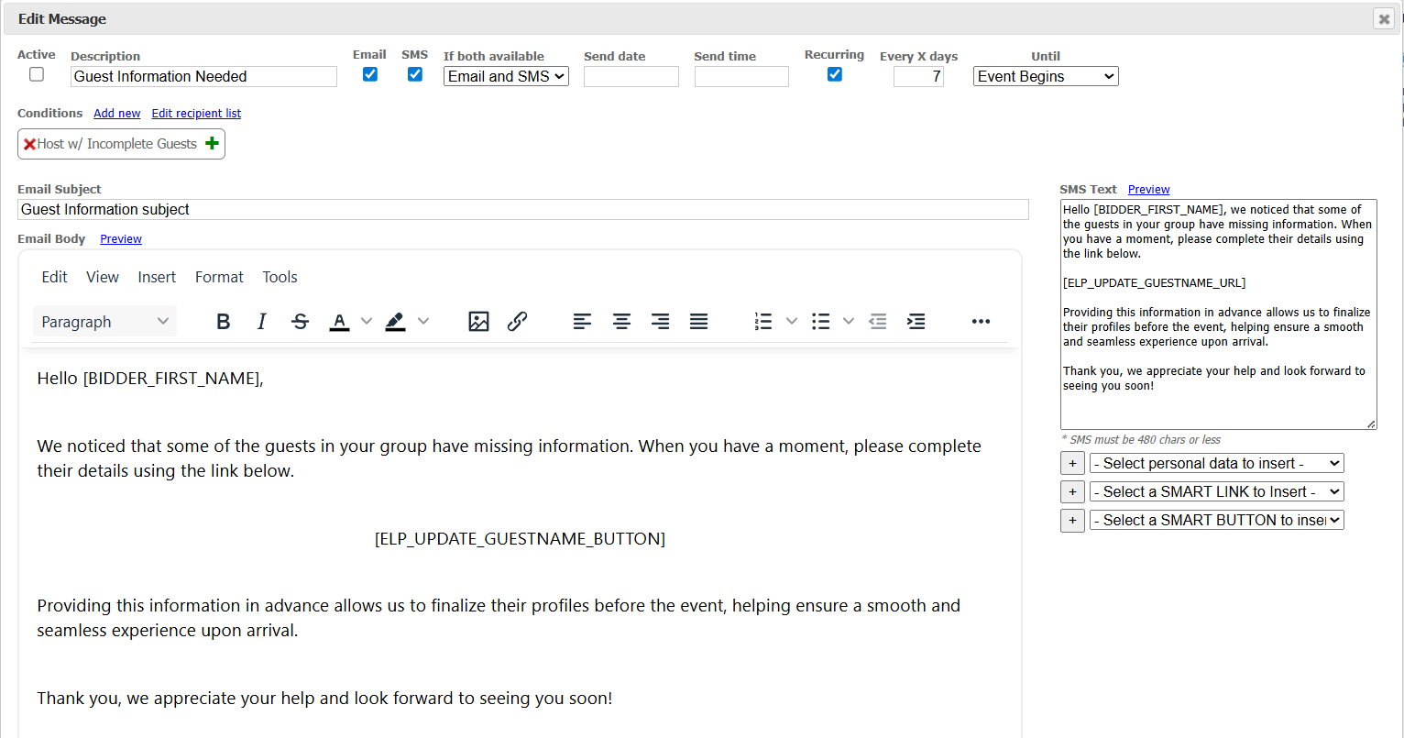Open the Until dropdown showing Event Begins
This screenshot has width=1404, height=738.
[1046, 76]
